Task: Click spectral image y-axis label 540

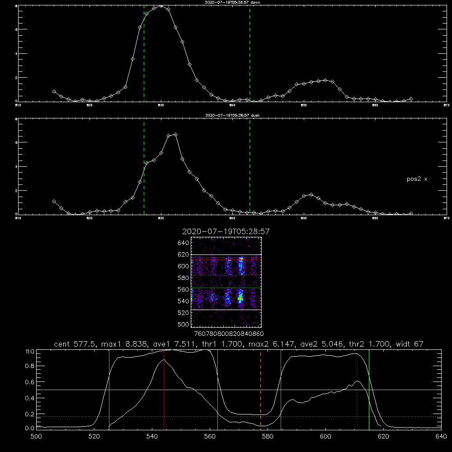Action: [x=184, y=301]
